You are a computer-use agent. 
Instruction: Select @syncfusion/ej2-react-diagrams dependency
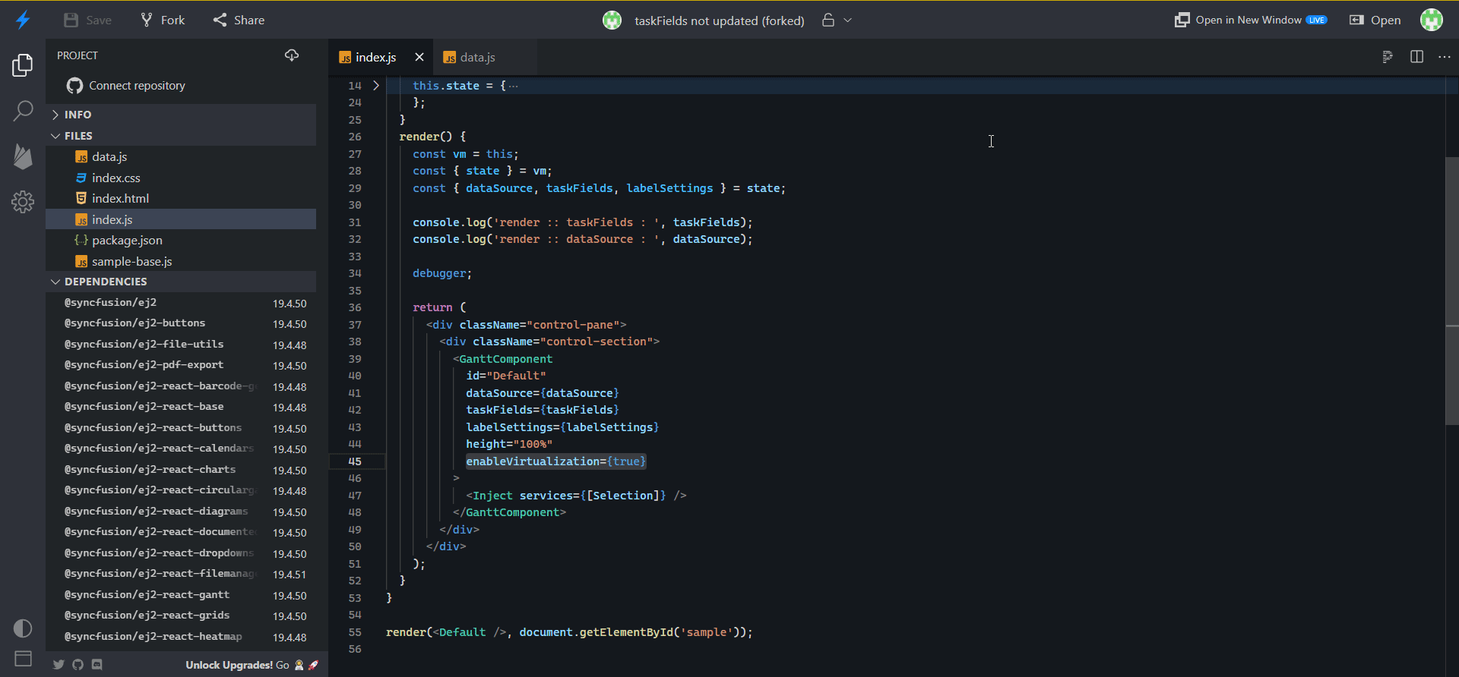point(181,512)
